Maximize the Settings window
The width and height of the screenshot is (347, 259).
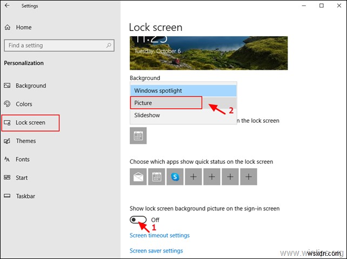322,5
